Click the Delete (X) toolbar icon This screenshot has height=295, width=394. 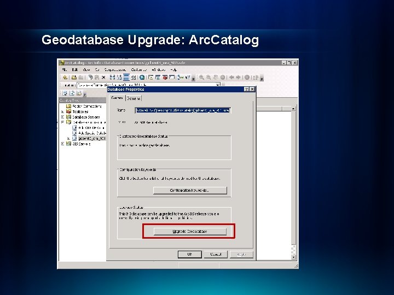pyautogui.click(x=103, y=78)
